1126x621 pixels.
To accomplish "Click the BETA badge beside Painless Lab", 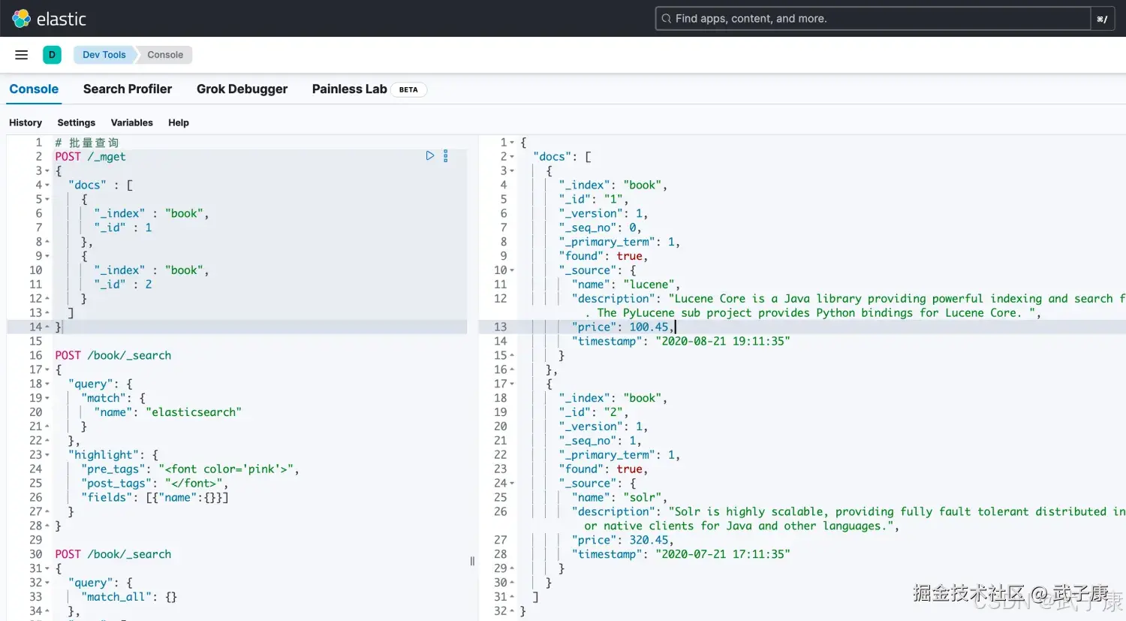I will tap(408, 89).
